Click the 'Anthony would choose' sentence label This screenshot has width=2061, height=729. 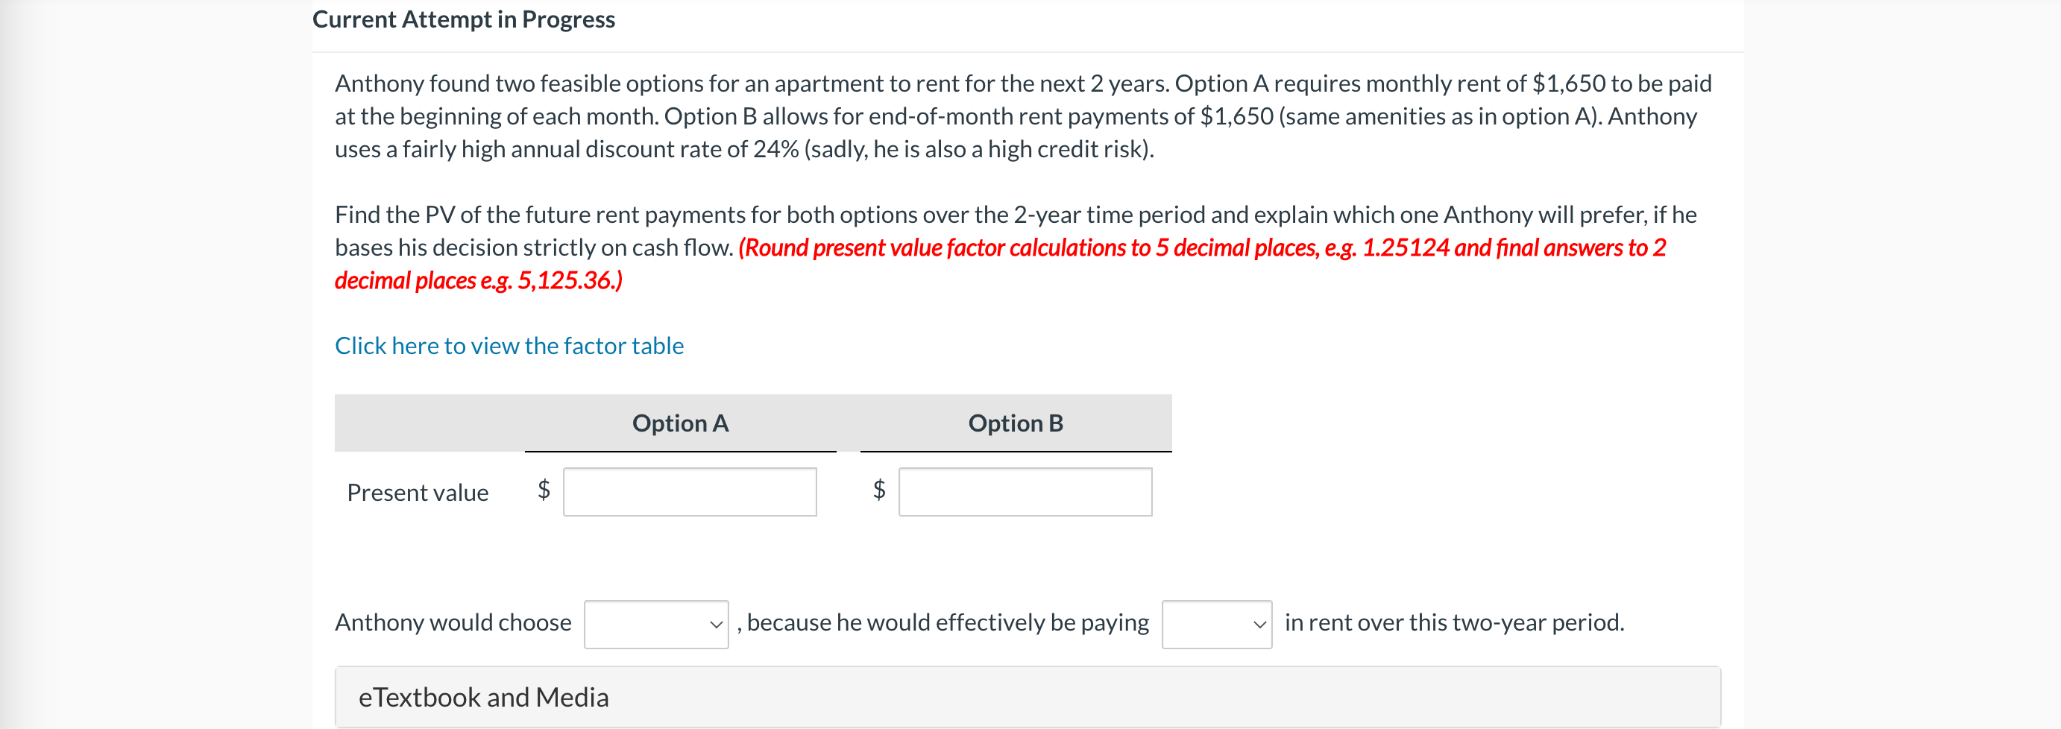pos(453,622)
